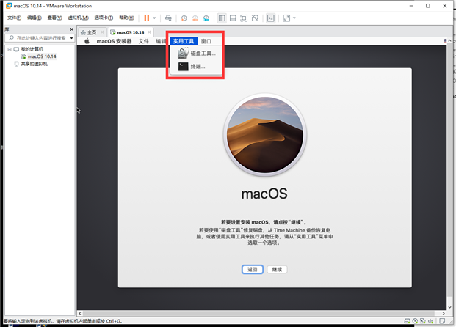
Task: Click the Unity mode toolbar icon
Action: click(255, 18)
